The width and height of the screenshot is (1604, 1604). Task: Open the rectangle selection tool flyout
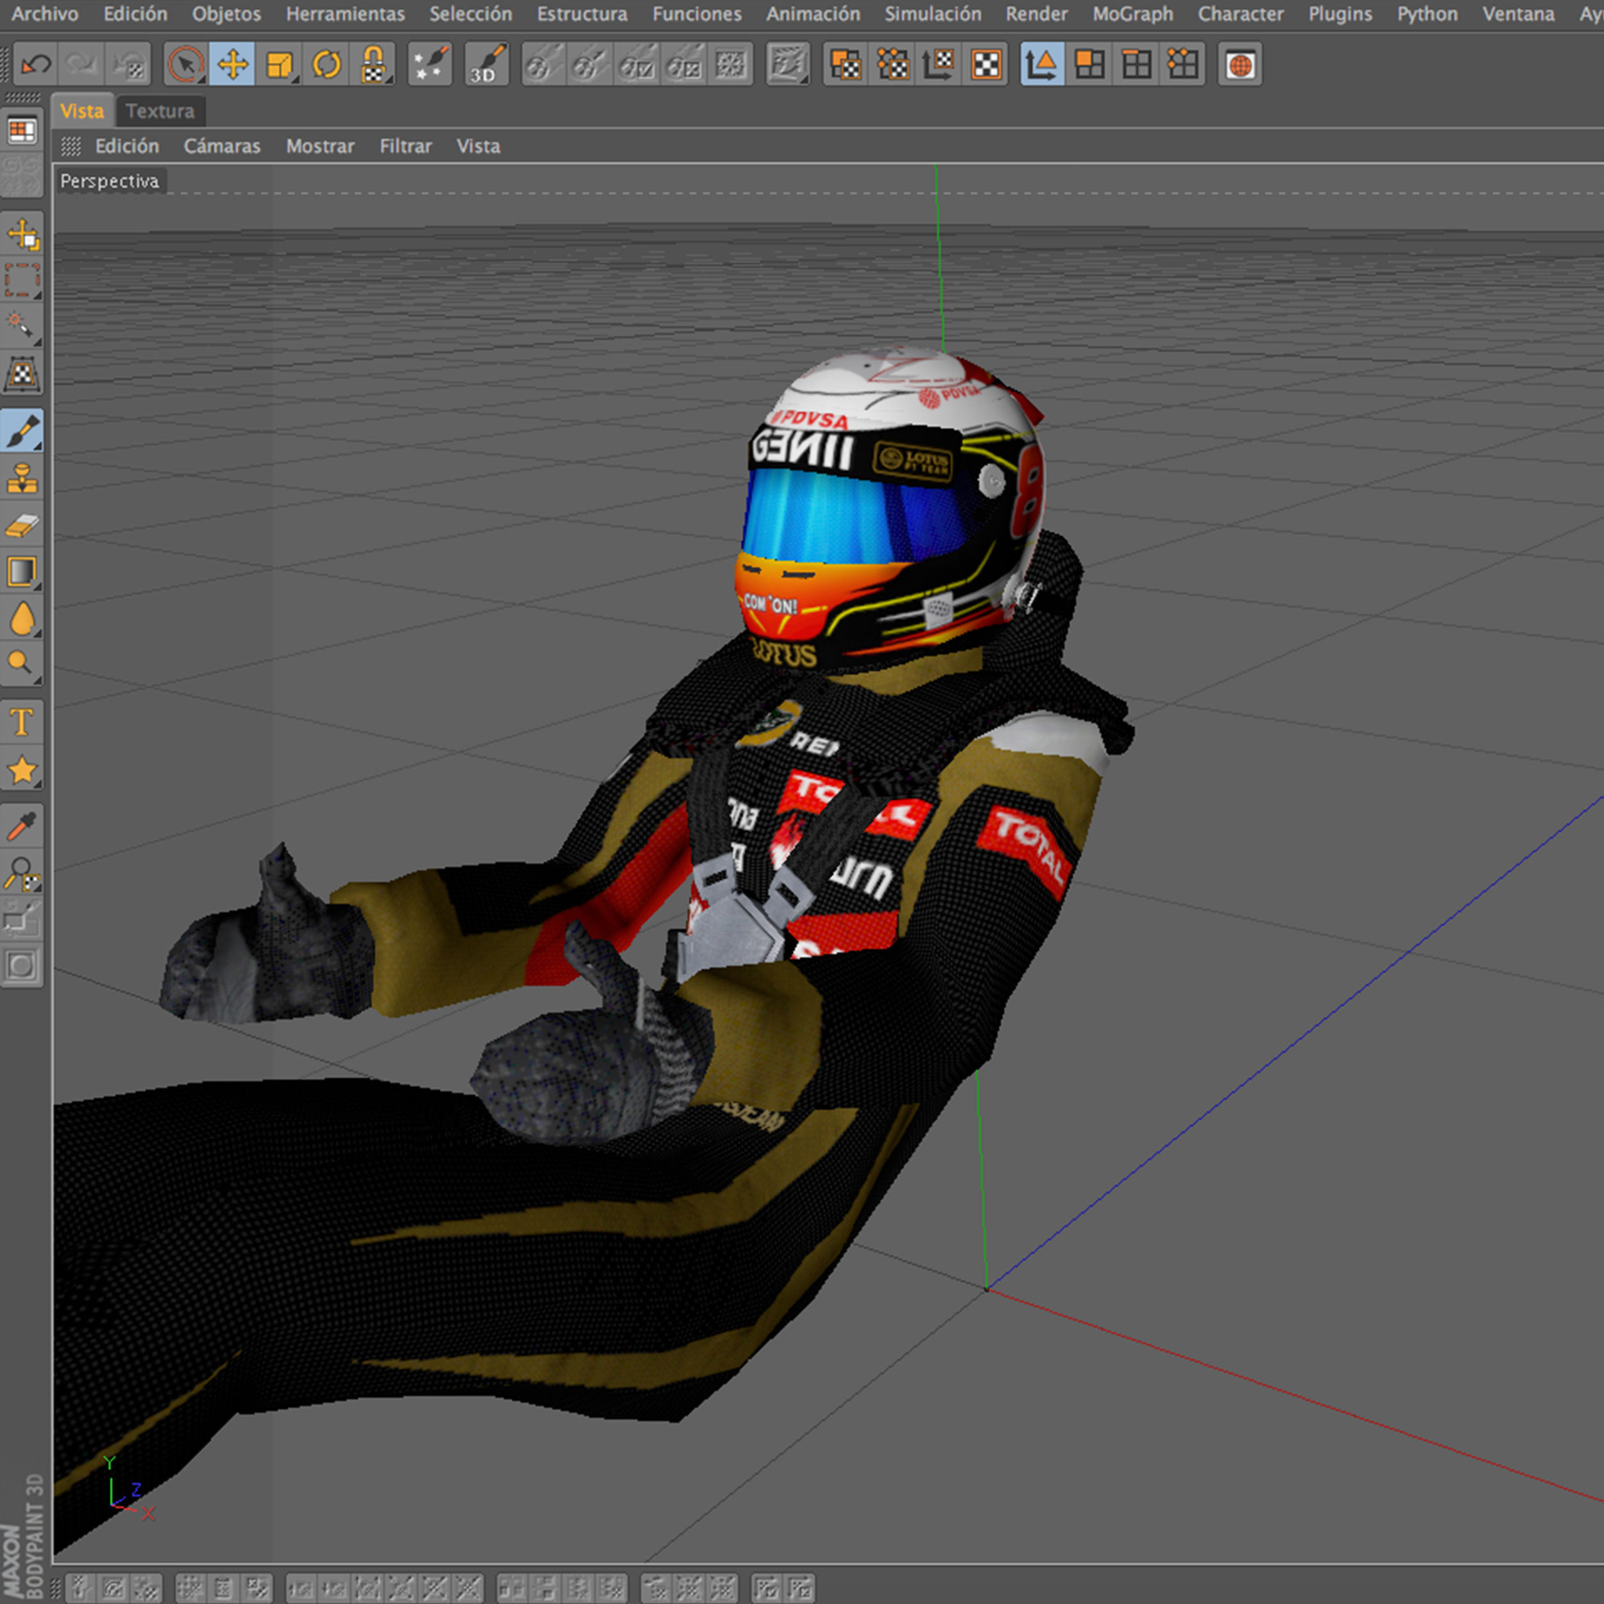point(22,280)
